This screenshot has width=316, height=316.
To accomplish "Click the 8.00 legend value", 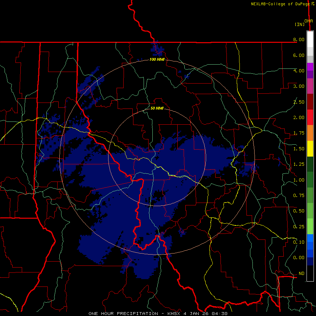I will 299,39.
